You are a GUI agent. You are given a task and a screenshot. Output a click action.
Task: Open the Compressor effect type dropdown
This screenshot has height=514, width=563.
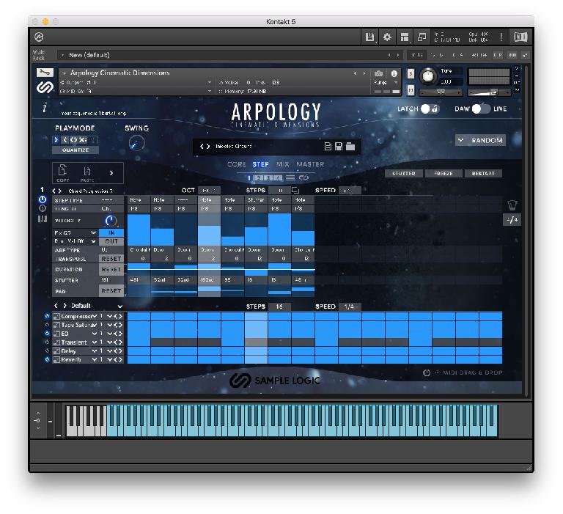pyautogui.click(x=95, y=316)
